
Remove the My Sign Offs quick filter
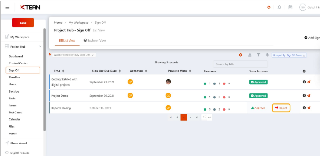[x=93, y=55]
